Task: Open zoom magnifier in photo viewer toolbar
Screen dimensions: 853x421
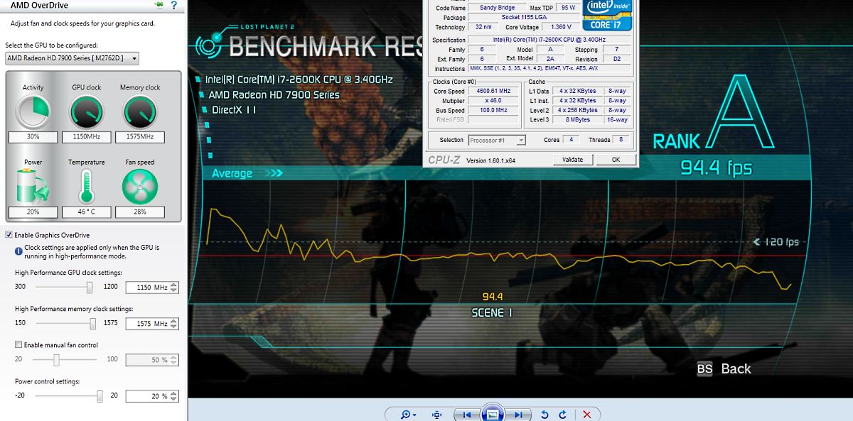Action: [408, 415]
